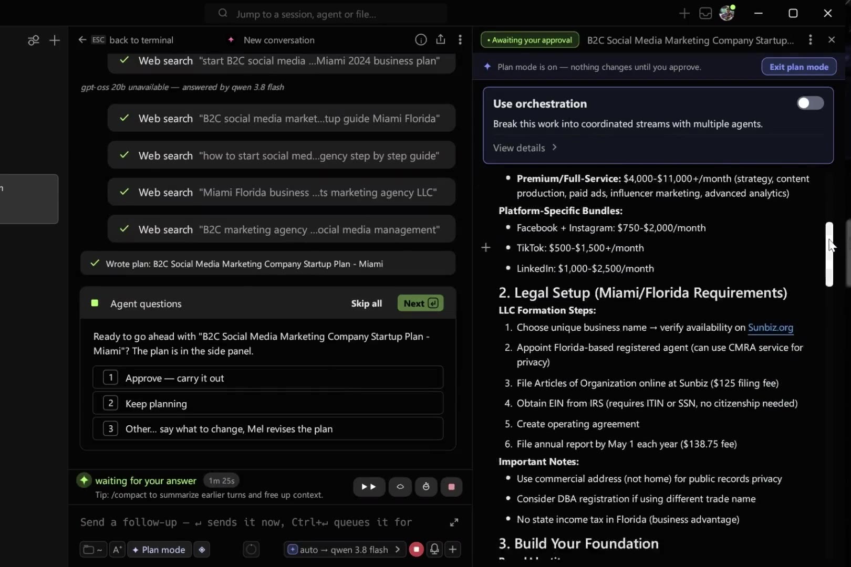Click the 3. Build Your Foundation heading
This screenshot has width=851, height=567.
578,543
